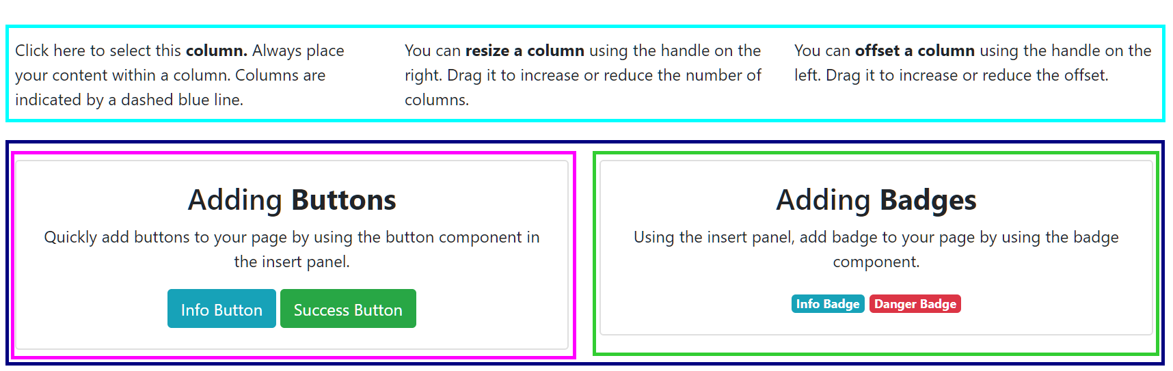Select the "Using the insert panel" paragraph
1173x371 pixels.
pos(876,237)
